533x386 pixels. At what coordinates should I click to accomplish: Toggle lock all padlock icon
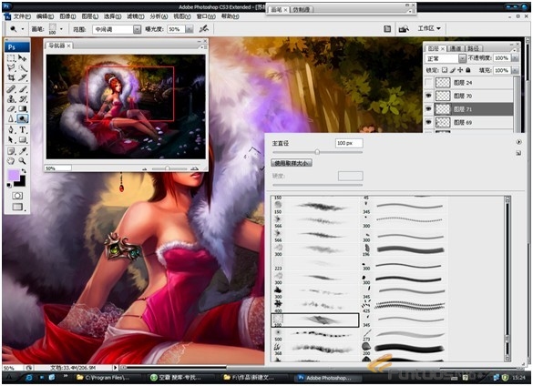(468, 70)
